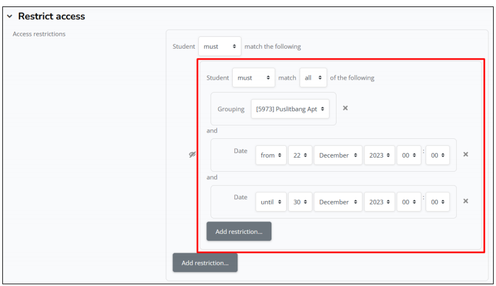The width and height of the screenshot is (496, 286).
Task: Change the end year 2023 dropdown
Action: pos(379,202)
